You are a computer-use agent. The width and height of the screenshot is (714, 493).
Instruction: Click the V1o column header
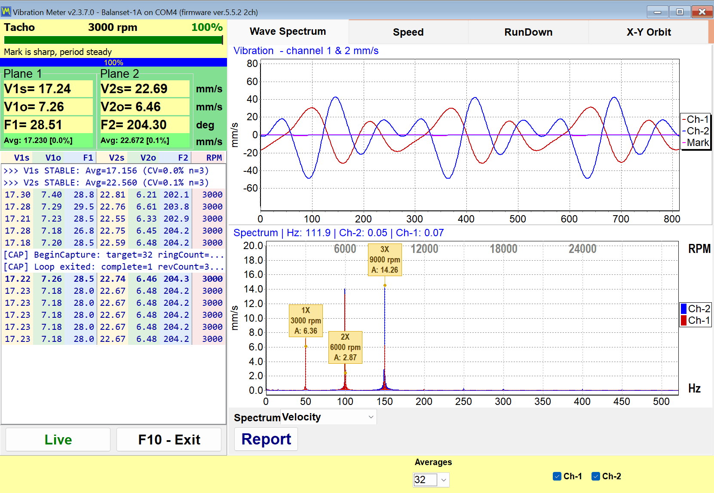click(x=53, y=158)
